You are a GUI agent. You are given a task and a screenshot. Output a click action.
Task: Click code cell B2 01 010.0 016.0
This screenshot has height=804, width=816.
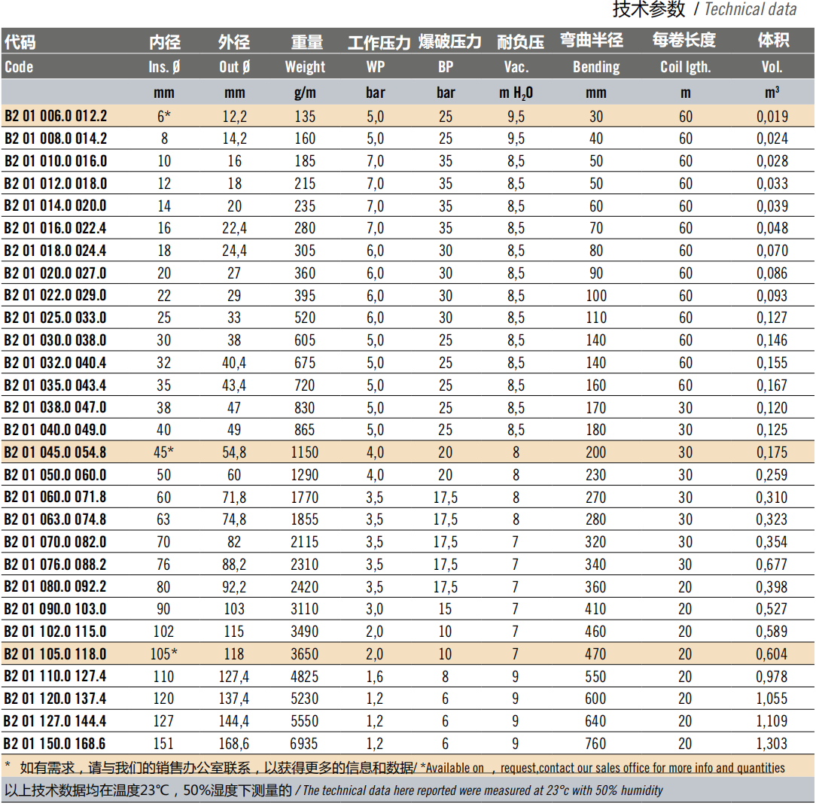click(x=56, y=161)
